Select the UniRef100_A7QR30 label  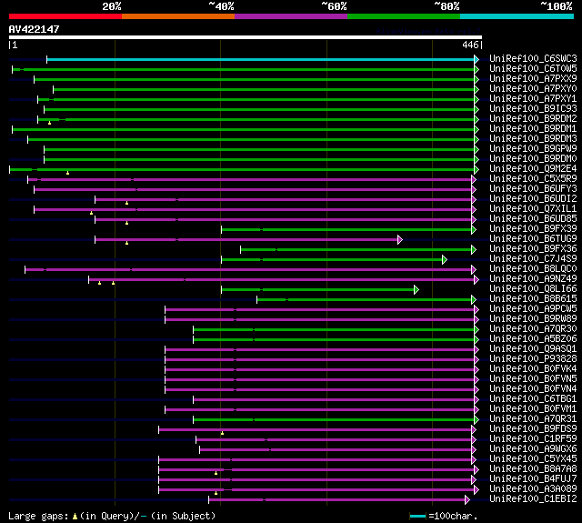pyautogui.click(x=533, y=329)
